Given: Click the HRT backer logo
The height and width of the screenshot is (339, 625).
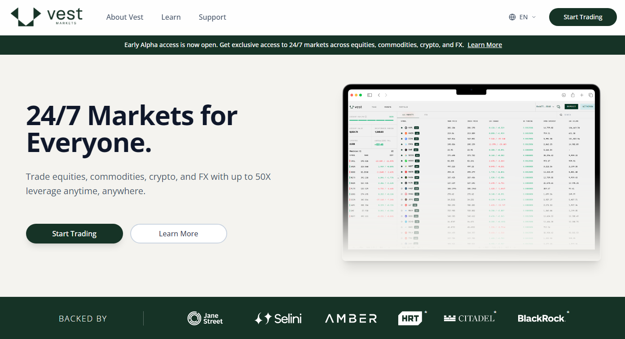Looking at the screenshot, I should (x=411, y=318).
